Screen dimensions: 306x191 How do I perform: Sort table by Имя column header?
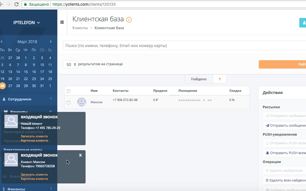pos(94,91)
